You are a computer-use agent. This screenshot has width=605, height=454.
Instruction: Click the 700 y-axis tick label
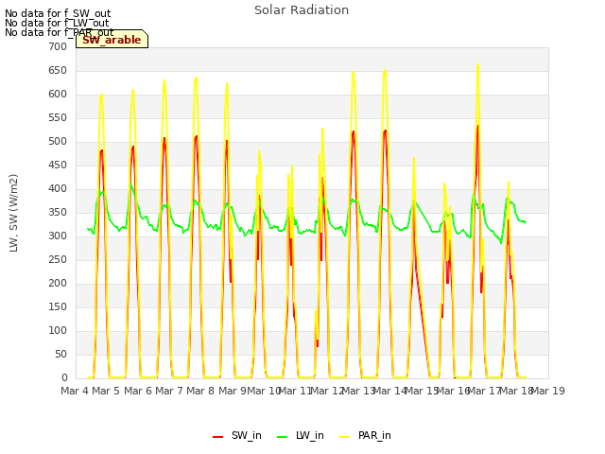tap(58, 46)
